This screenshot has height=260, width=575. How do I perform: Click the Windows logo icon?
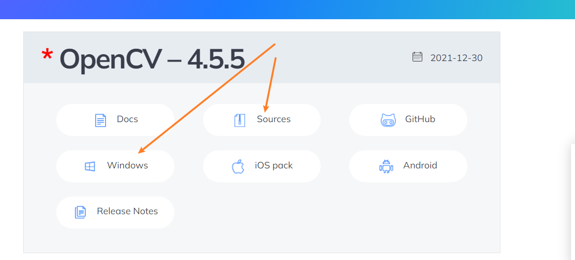(90, 166)
